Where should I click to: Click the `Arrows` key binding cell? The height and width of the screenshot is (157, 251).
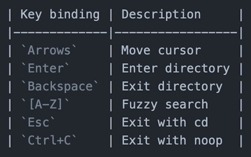(x=49, y=50)
